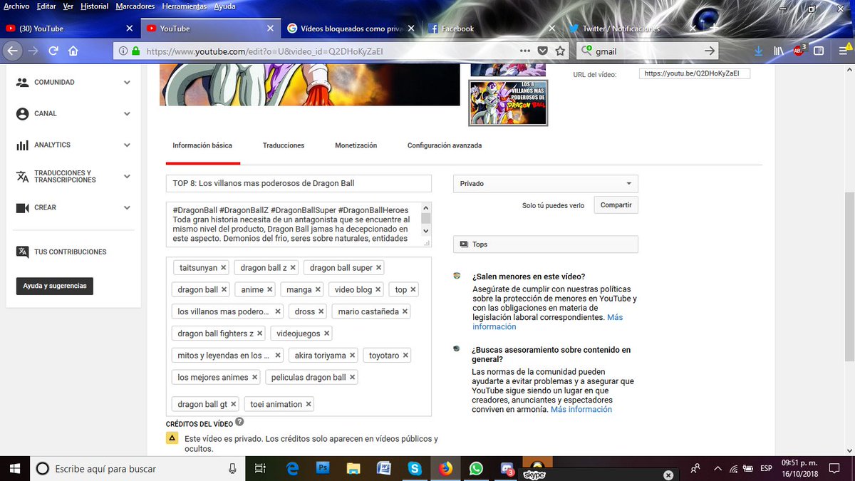Open the Privado visibility dropdown

[x=545, y=183]
